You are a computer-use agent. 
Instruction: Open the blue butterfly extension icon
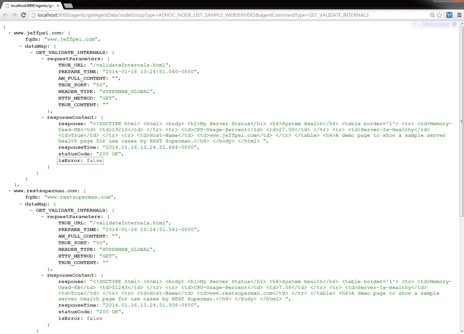click(x=450, y=15)
